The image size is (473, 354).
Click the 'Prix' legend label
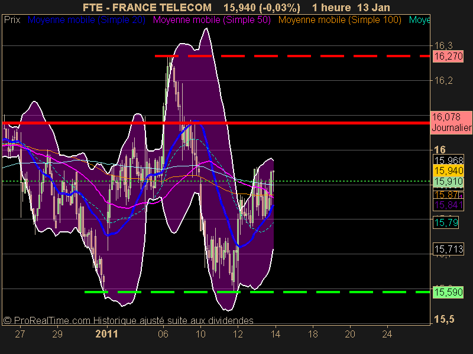12,20
